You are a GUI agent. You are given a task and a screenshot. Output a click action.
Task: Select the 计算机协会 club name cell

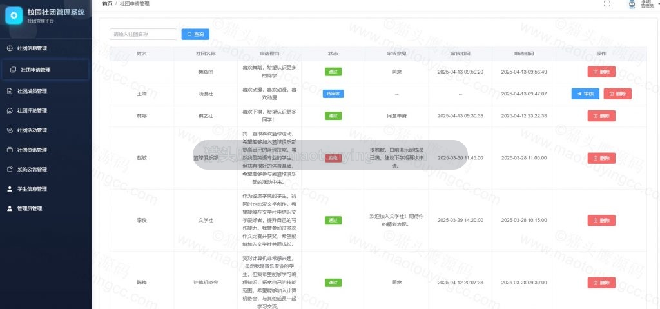206,283
